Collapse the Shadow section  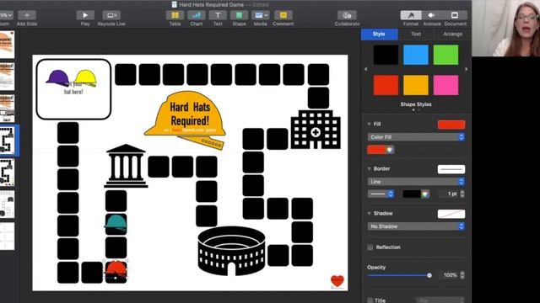[369, 213]
